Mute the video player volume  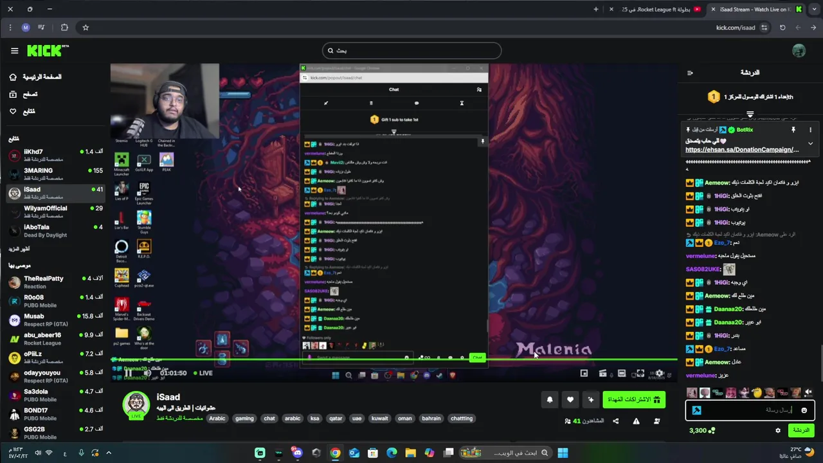click(x=147, y=373)
